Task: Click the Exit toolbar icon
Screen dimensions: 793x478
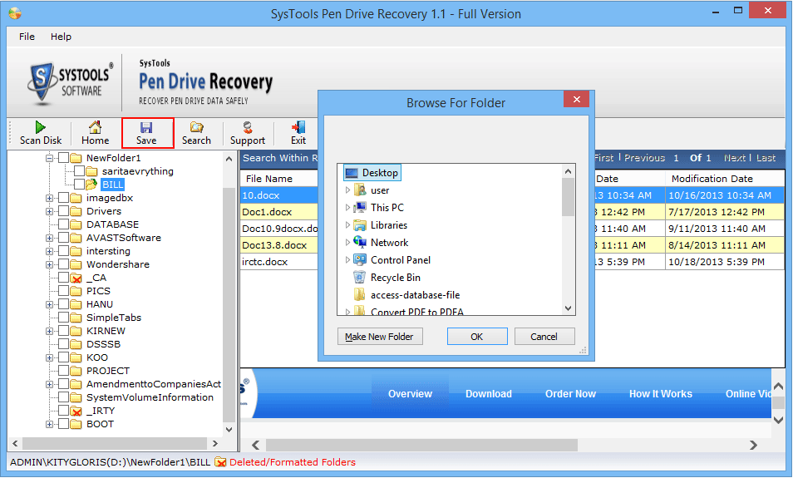Action: click(298, 127)
